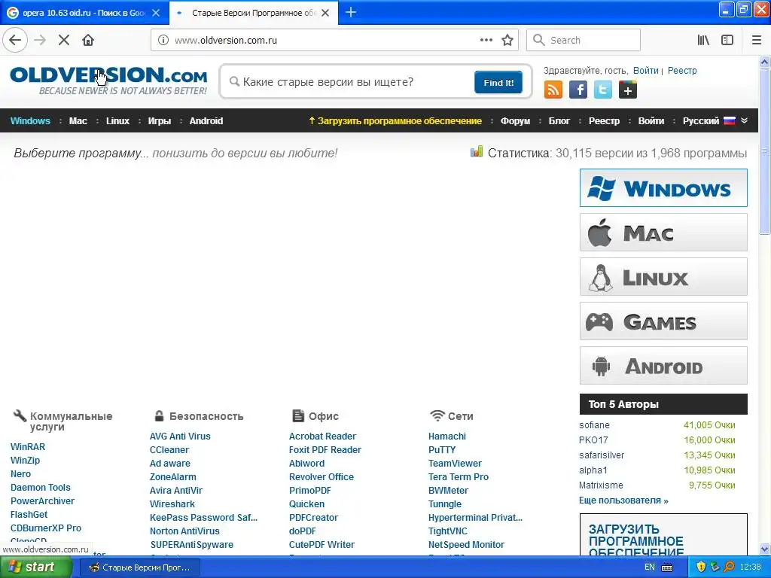Select the Android platform banner
The height and width of the screenshot is (578, 771).
[663, 366]
